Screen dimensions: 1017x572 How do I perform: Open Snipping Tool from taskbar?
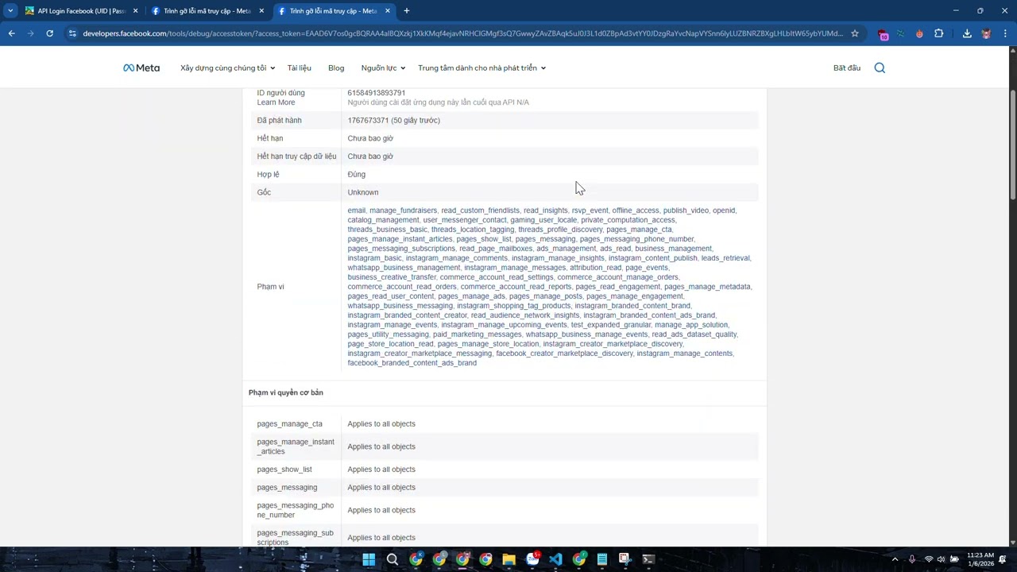[625, 559]
